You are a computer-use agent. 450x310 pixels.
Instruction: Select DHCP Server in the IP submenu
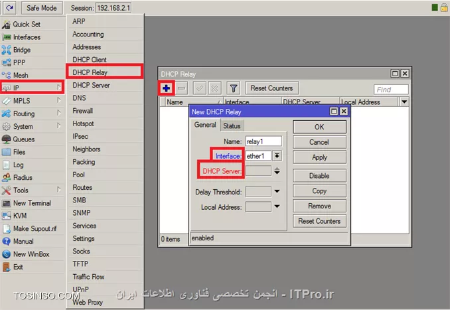106,85
